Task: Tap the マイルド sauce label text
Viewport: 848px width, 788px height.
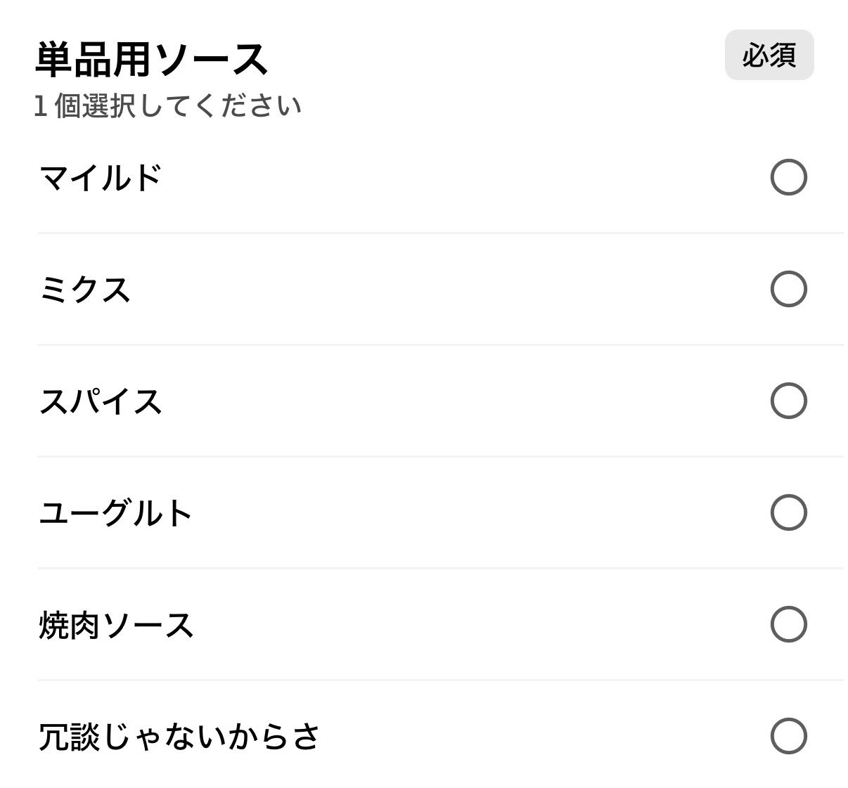Action: 101,178
